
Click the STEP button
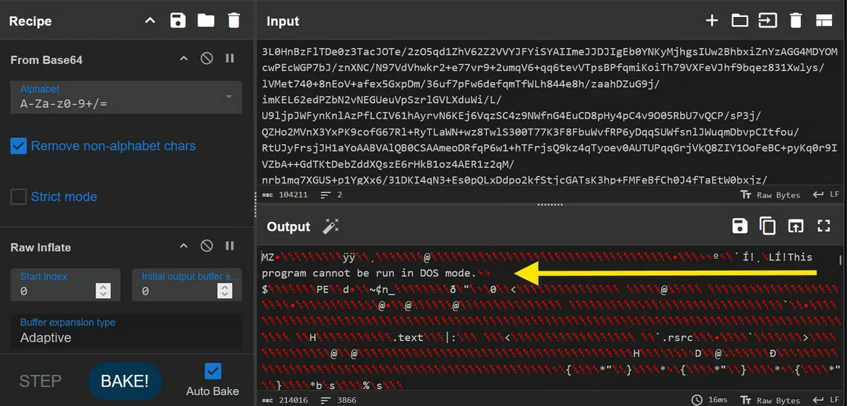[x=40, y=381]
